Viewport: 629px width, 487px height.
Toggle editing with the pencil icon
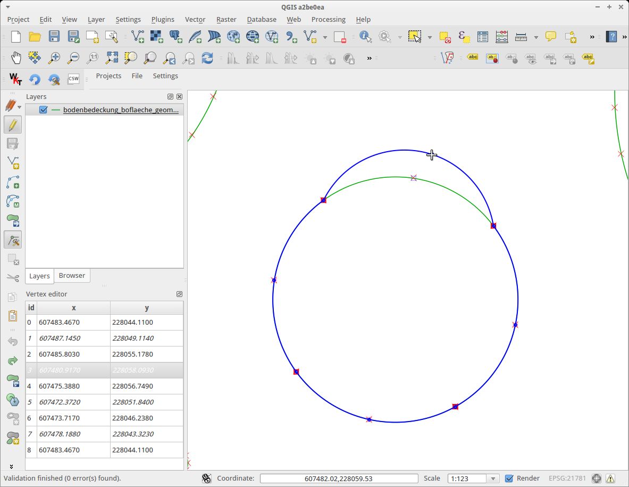point(13,125)
